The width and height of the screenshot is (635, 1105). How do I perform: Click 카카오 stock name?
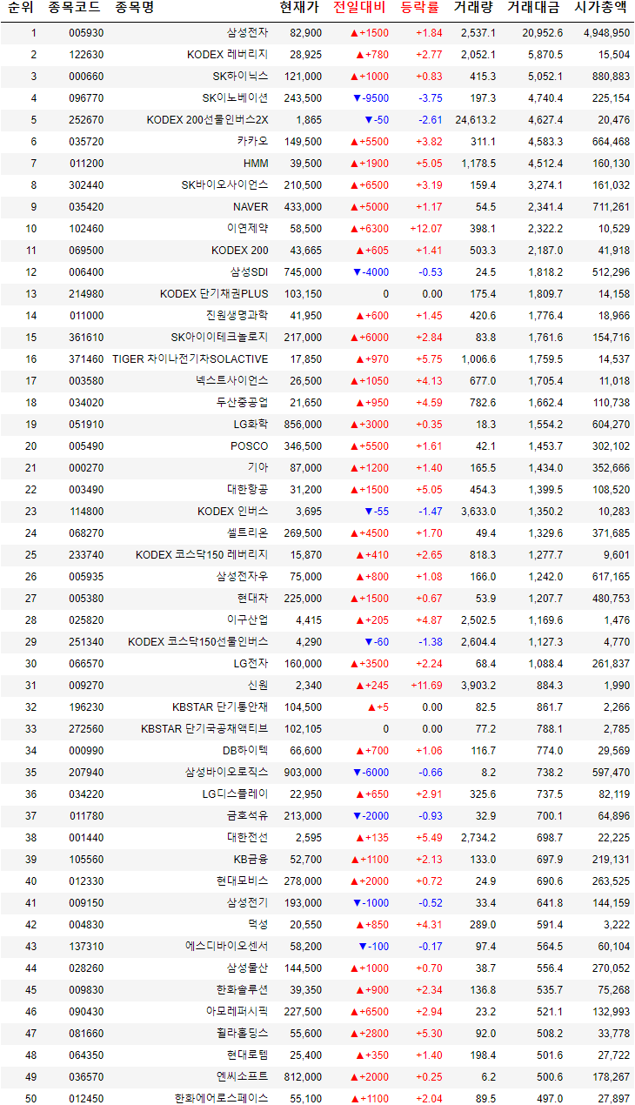point(252,142)
